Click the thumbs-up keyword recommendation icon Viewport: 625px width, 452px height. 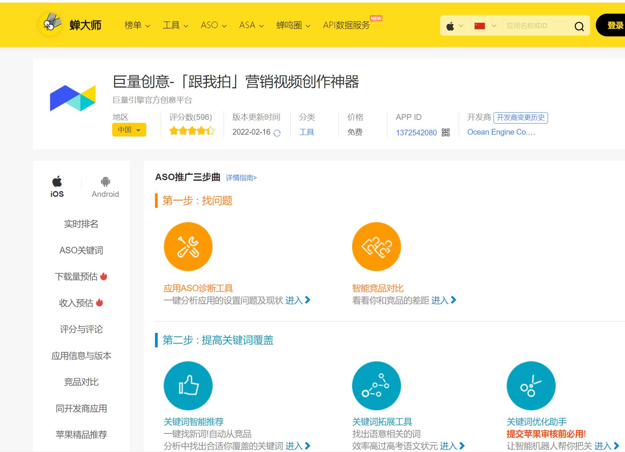tap(188, 386)
